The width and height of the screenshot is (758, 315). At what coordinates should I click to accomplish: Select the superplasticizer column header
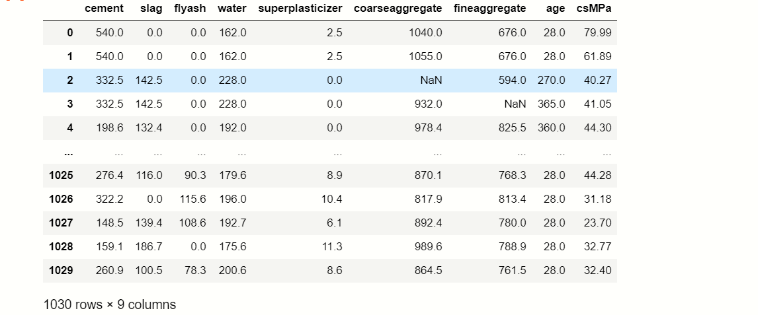[300, 9]
